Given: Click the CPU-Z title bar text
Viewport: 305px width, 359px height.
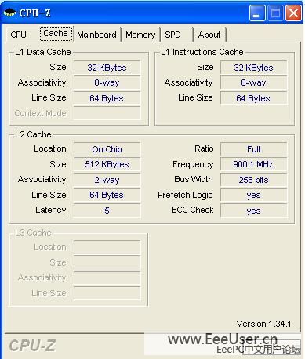Looking at the screenshot, I should tap(34, 13).
